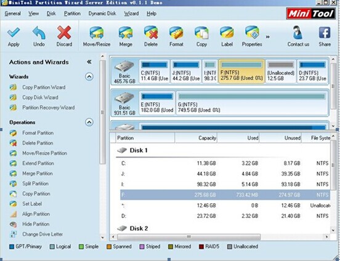Launch Copy Disk Wizard
340x261 pixels.
tap(40, 97)
